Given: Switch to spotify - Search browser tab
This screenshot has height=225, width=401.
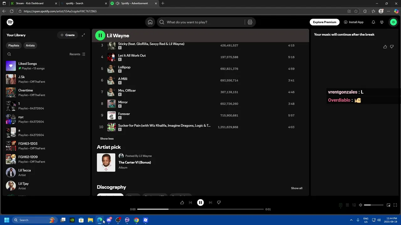Looking at the screenshot, I should [83, 3].
